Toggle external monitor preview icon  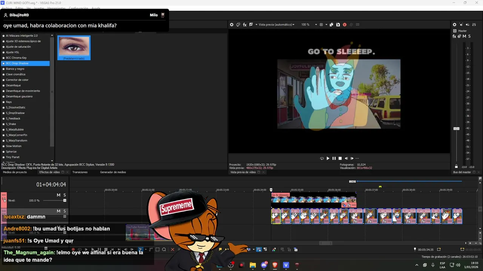click(238, 24)
